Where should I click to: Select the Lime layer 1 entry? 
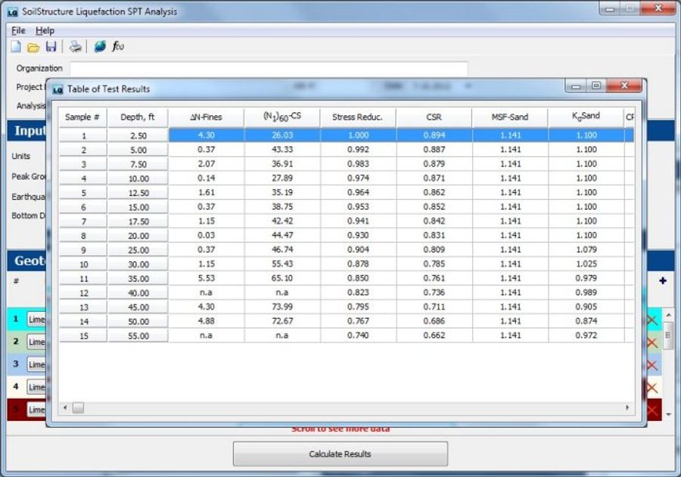point(36,319)
